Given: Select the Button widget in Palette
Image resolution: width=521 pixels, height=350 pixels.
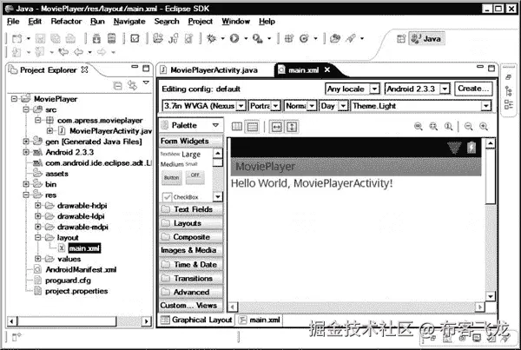Looking at the screenshot, I should tap(171, 178).
